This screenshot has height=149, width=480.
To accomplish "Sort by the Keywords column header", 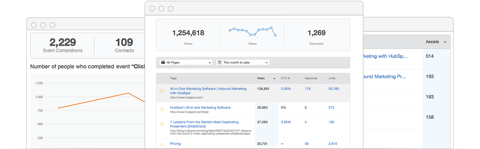I will [311, 78].
